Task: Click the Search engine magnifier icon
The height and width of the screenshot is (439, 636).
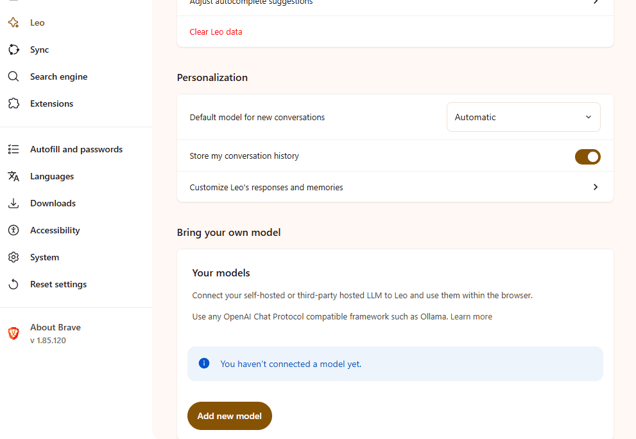Action: (x=13, y=76)
